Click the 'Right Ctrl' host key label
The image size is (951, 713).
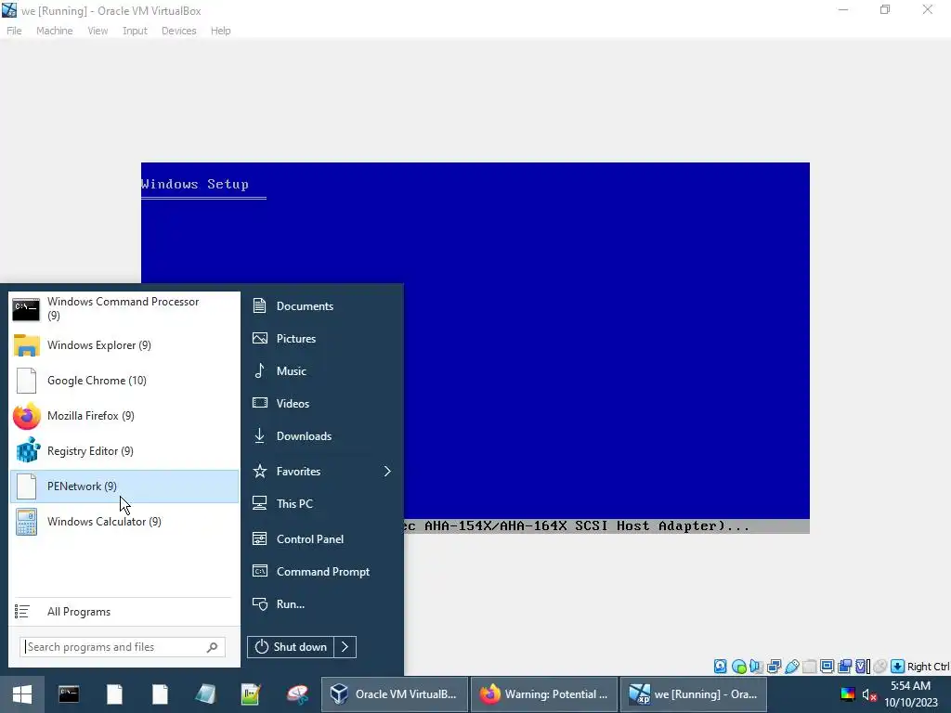pyautogui.click(x=929, y=667)
